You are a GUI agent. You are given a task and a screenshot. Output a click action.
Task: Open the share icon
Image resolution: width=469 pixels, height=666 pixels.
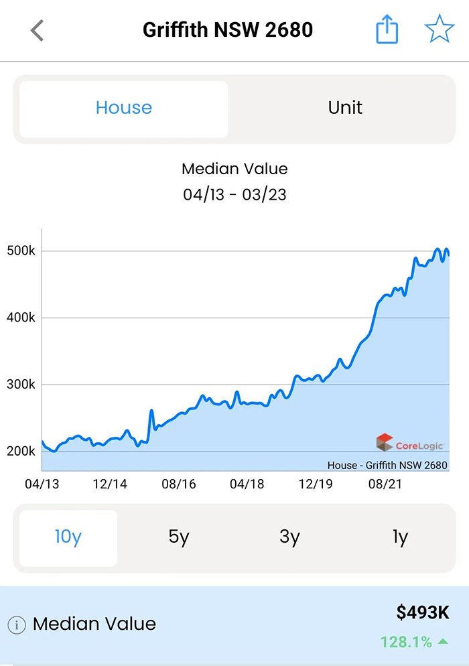(x=387, y=29)
